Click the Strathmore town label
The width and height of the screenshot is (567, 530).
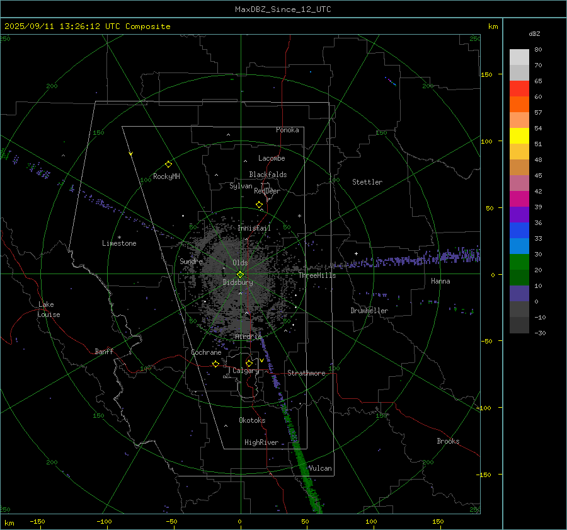point(306,373)
